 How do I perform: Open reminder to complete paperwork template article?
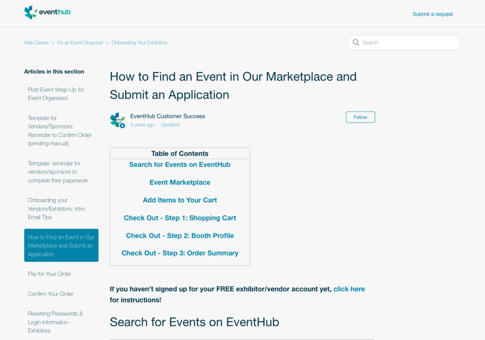tap(58, 172)
